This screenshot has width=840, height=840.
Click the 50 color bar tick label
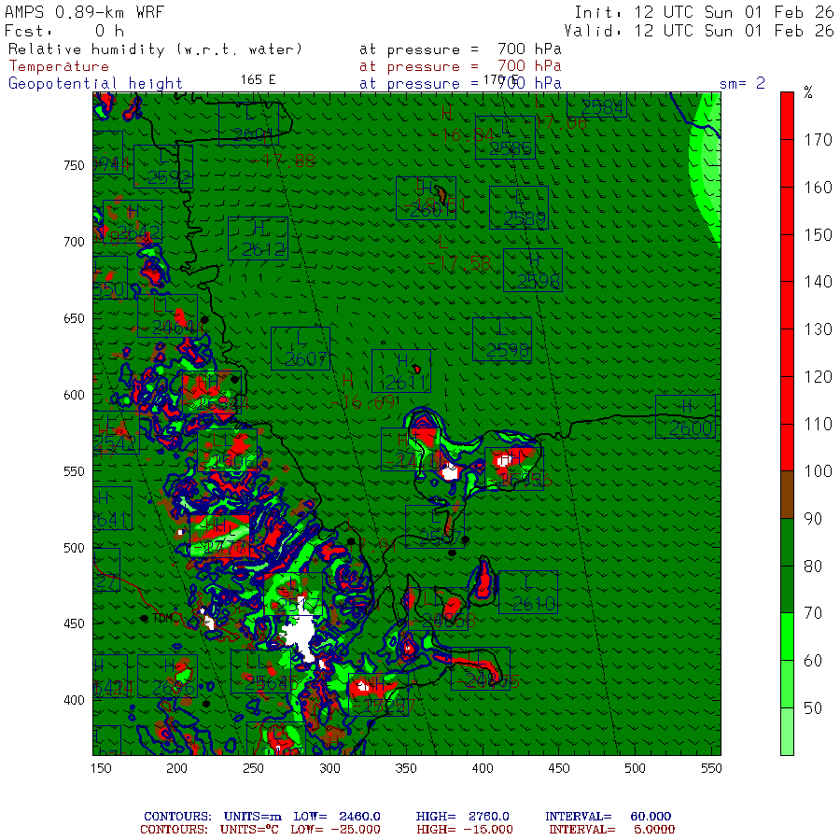(x=813, y=708)
